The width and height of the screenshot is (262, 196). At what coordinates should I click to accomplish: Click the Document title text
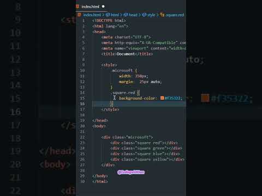126,54
